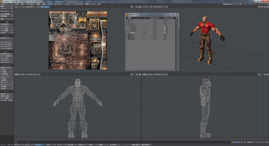Click the ボーンウェイト button

(x=7, y=42)
